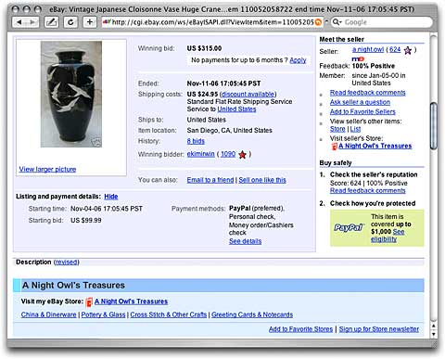This screenshot has height=359, width=445.
Task: Click the eBay favicon in the address bar
Action: [107, 22]
